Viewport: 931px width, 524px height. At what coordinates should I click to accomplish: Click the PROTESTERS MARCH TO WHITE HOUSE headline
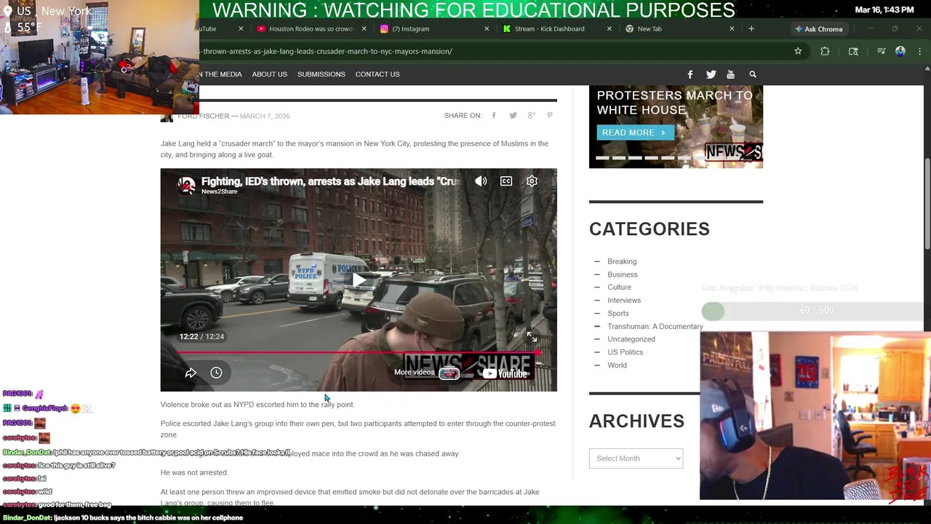click(x=675, y=103)
